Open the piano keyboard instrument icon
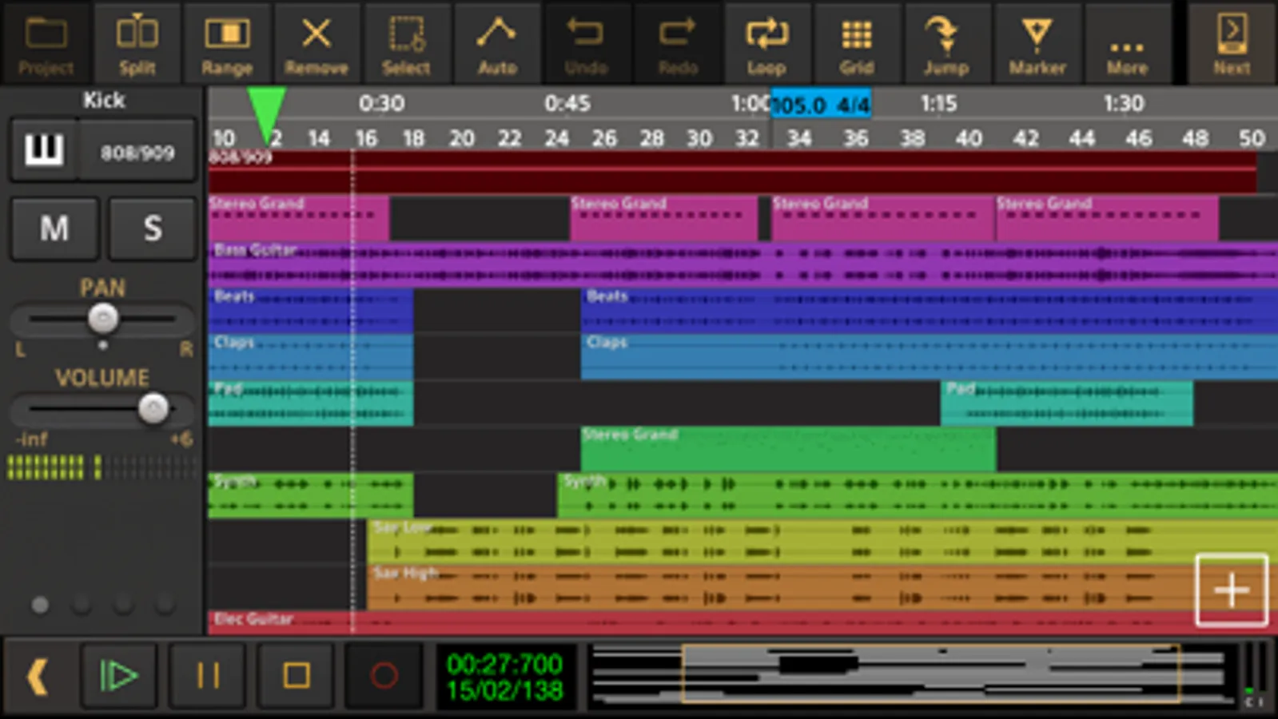Viewport: 1278px width, 719px height. pos(44,150)
